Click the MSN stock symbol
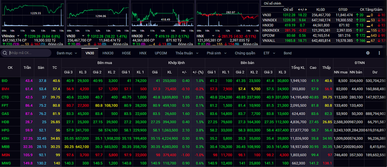Screen dimensions: 387x167 (5, 155)
